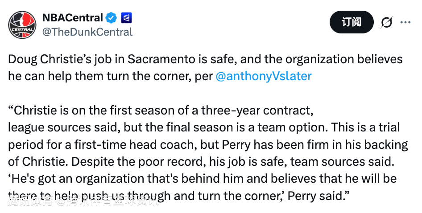Open the @anthonyVslater mention link
The image size is (422, 213).
pos(263,76)
